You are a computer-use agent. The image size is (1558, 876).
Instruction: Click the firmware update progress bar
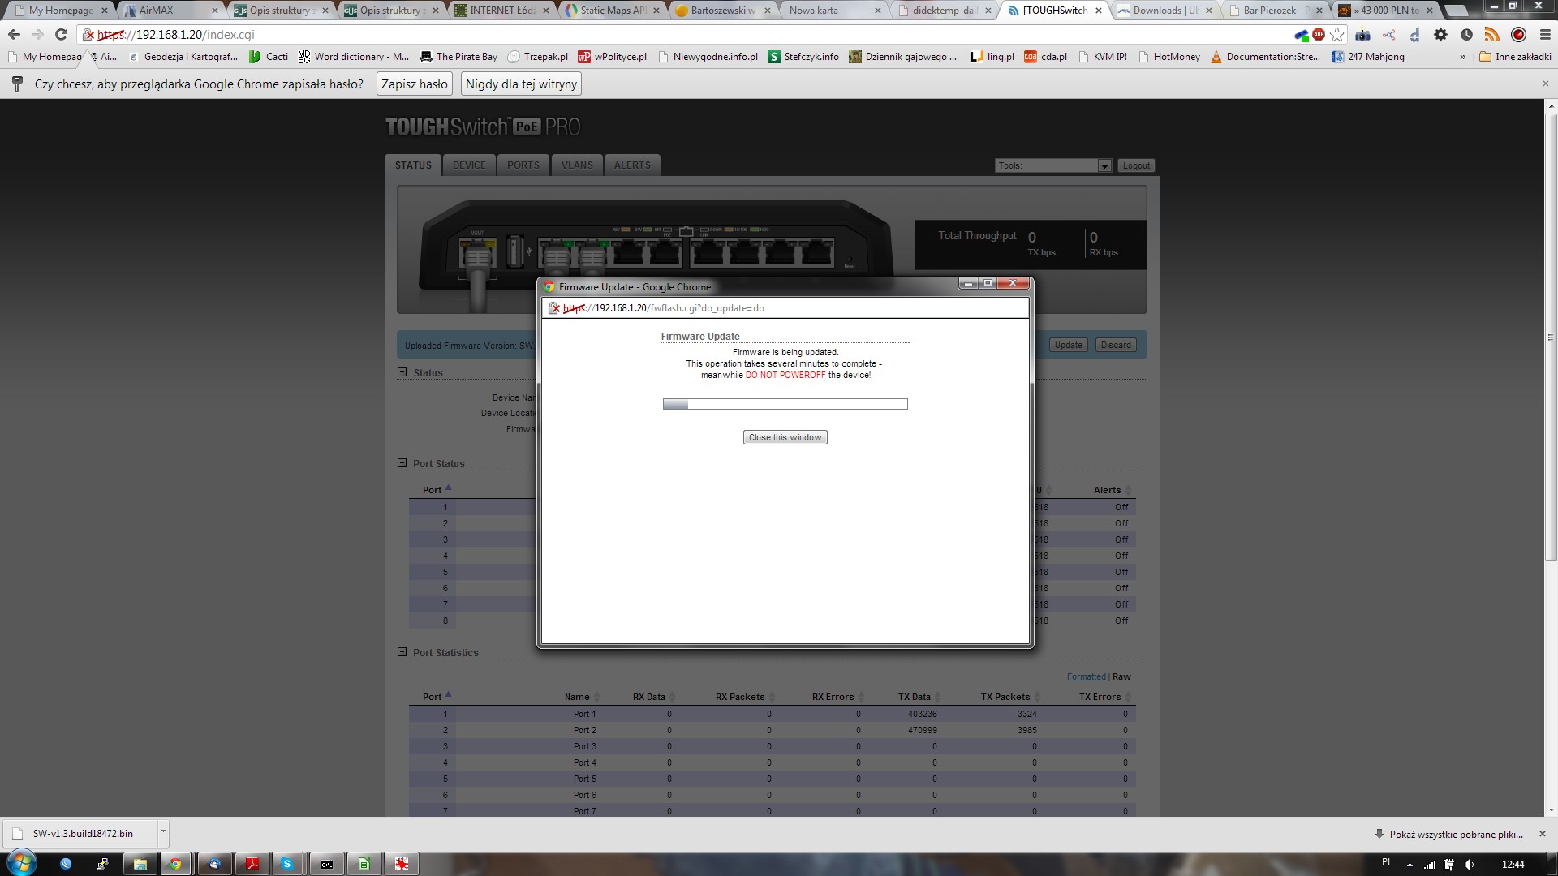coord(785,404)
